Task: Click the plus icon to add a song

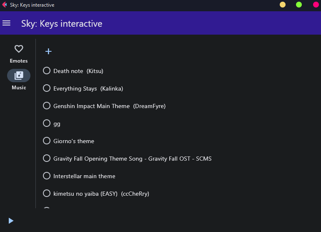Action: pos(48,51)
